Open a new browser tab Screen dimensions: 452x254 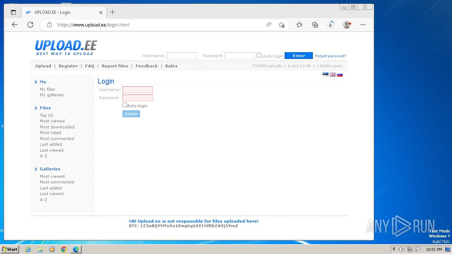112,12
